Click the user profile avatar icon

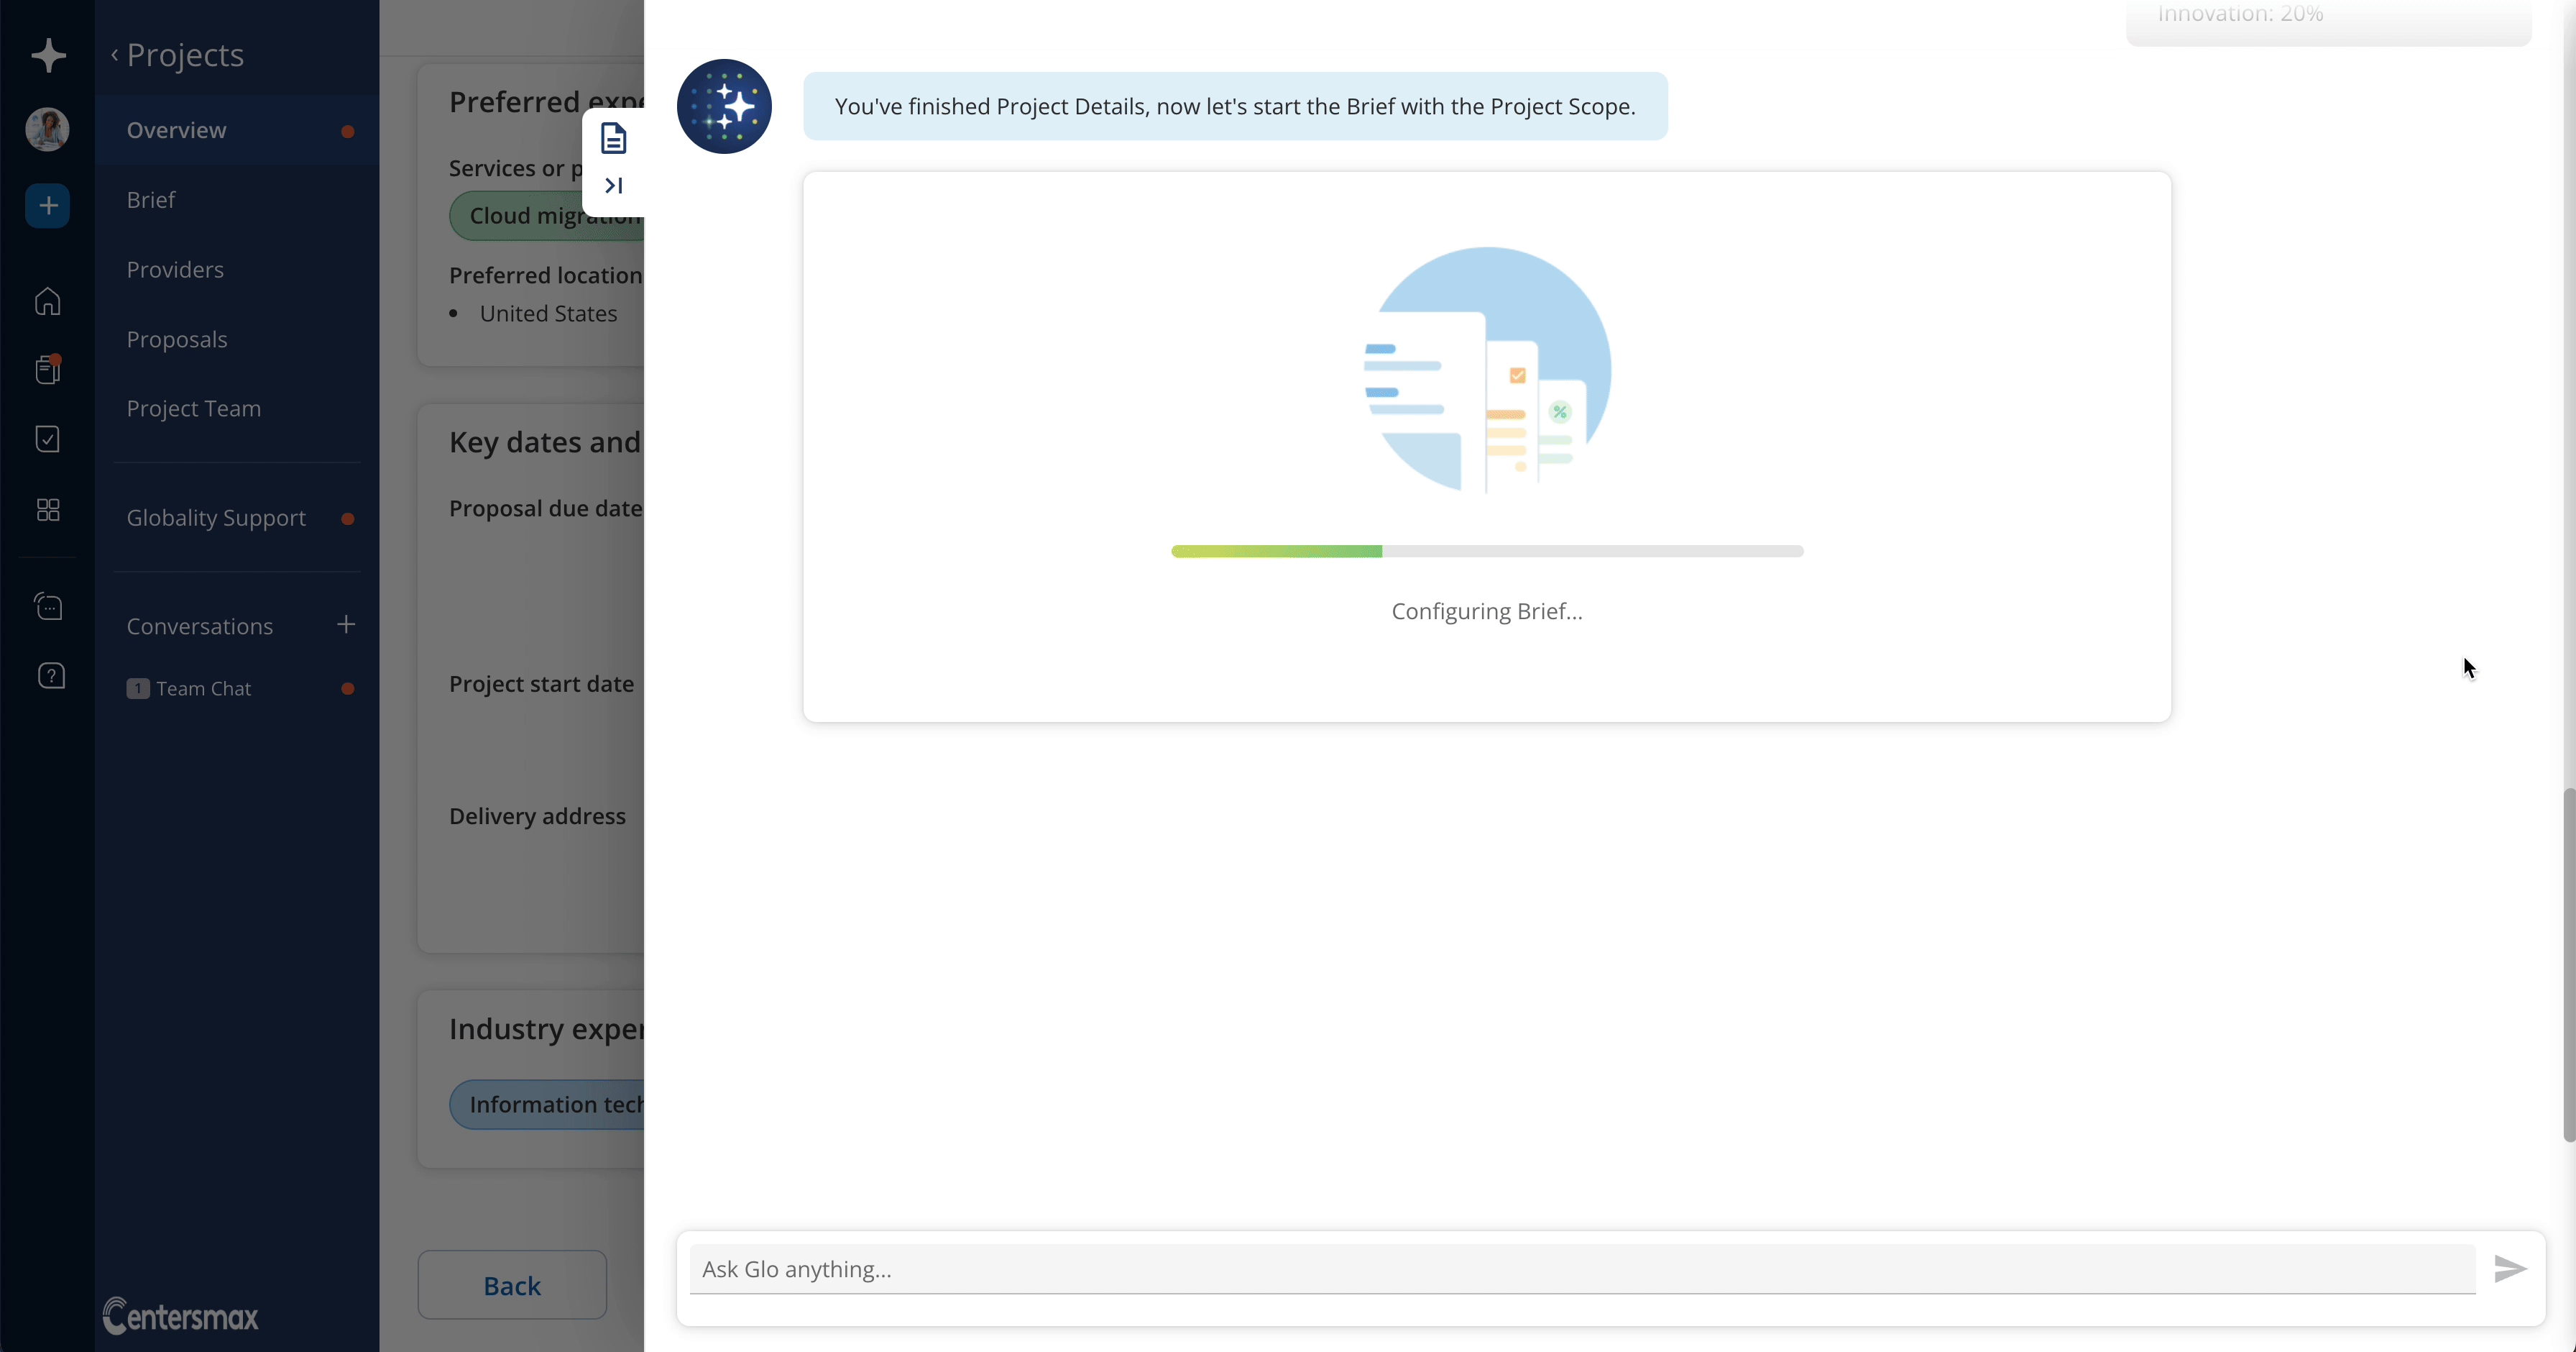(46, 128)
